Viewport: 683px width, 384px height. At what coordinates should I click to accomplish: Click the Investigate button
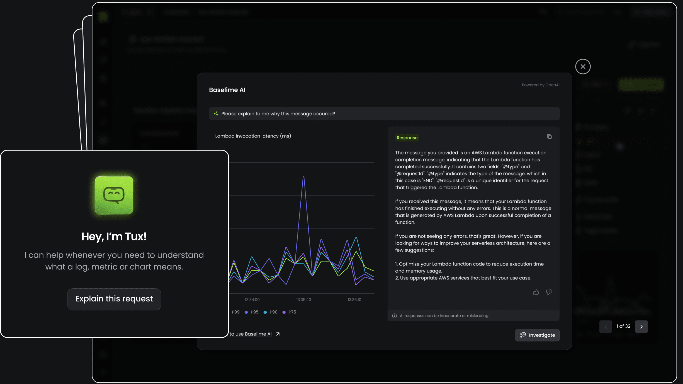pos(537,335)
